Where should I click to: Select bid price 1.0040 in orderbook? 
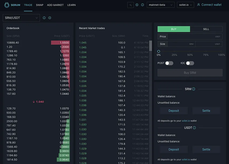(64, 138)
